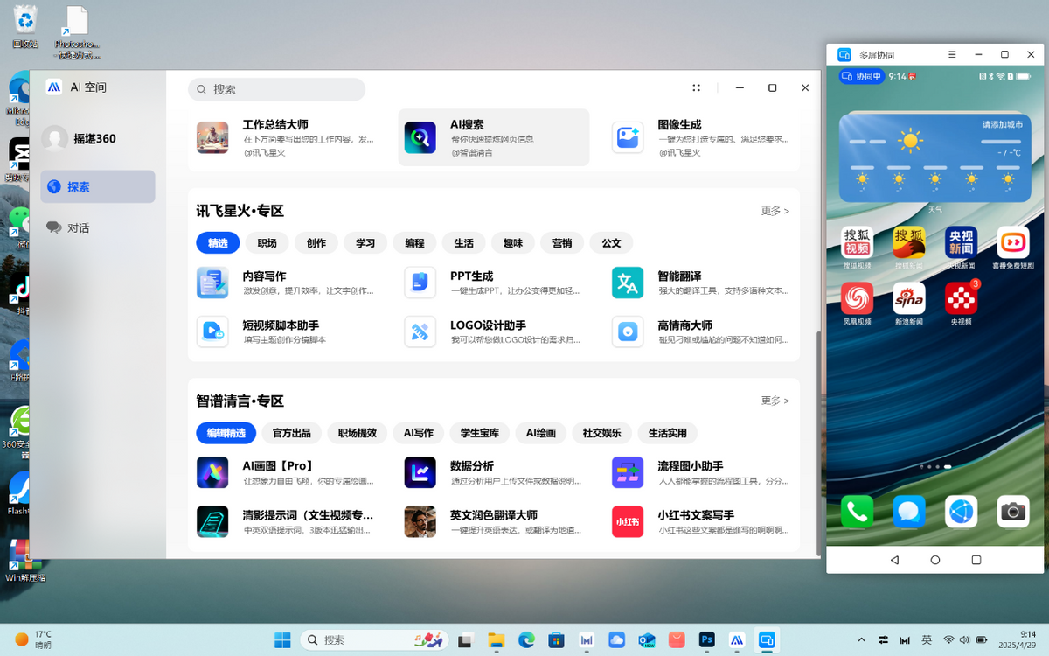Open 央视新闻 app on phone screen
The image size is (1049, 656).
click(x=961, y=242)
